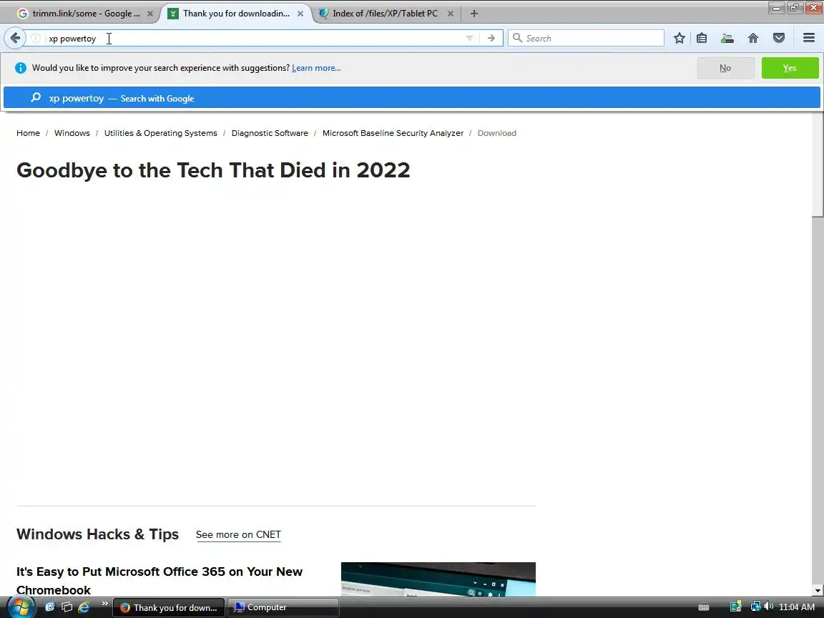Open the Chromebook article thumbnail image
Screen dimensions: 824x618
(438, 579)
